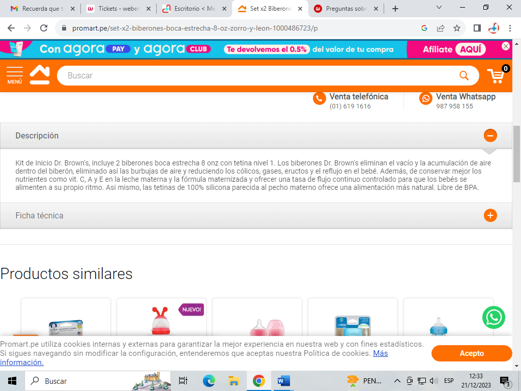The width and height of the screenshot is (521, 391).
Task: Close the agora promo banner
Action: 506,46
